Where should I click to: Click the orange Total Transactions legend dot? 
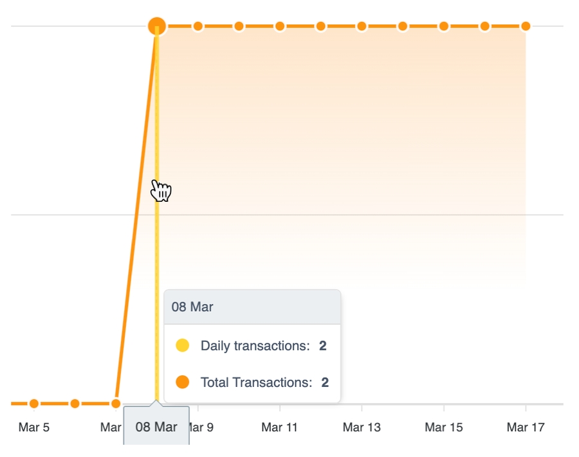pos(183,382)
